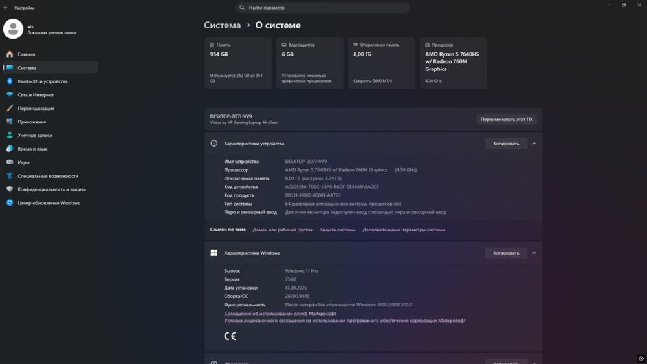The height and width of the screenshot is (364, 647).
Task: Select Персонализация menu item
Action: pos(50,108)
